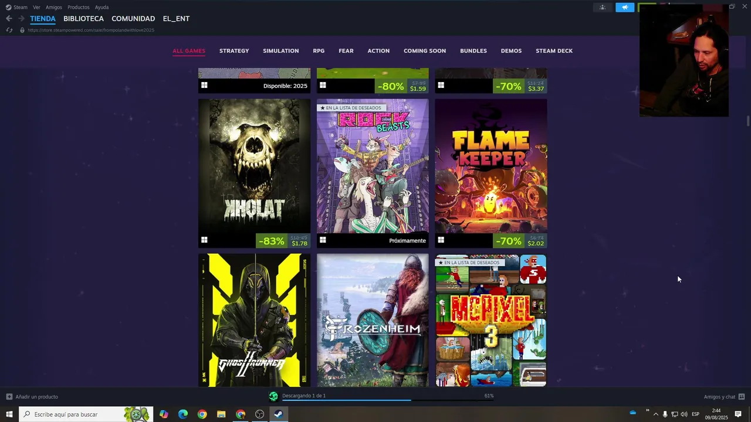751x422 pixels.
Task: Select the STRATEGY sale tab
Action: (234, 51)
